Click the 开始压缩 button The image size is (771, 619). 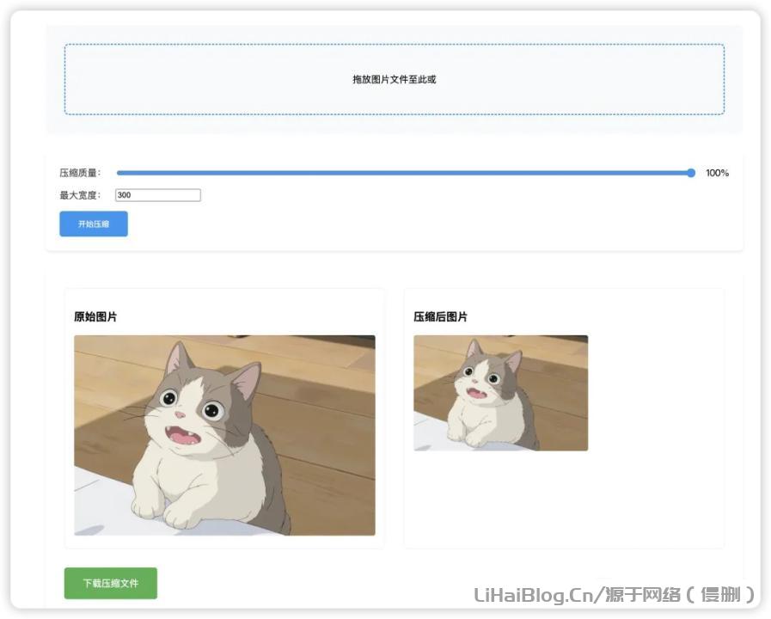pos(94,224)
